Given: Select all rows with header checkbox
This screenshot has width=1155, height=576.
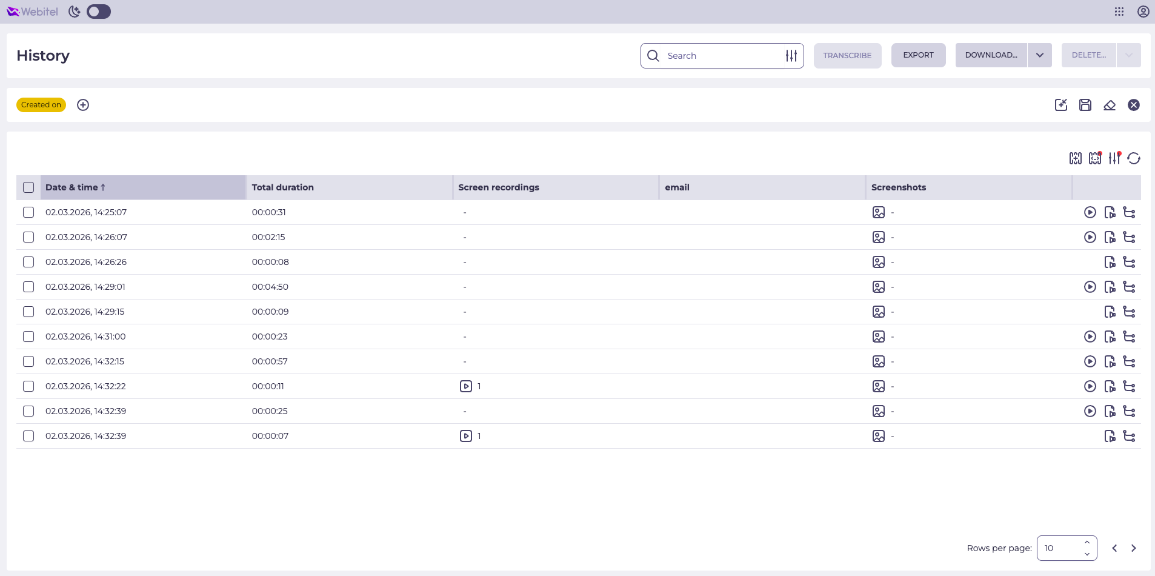Looking at the screenshot, I should tap(28, 187).
